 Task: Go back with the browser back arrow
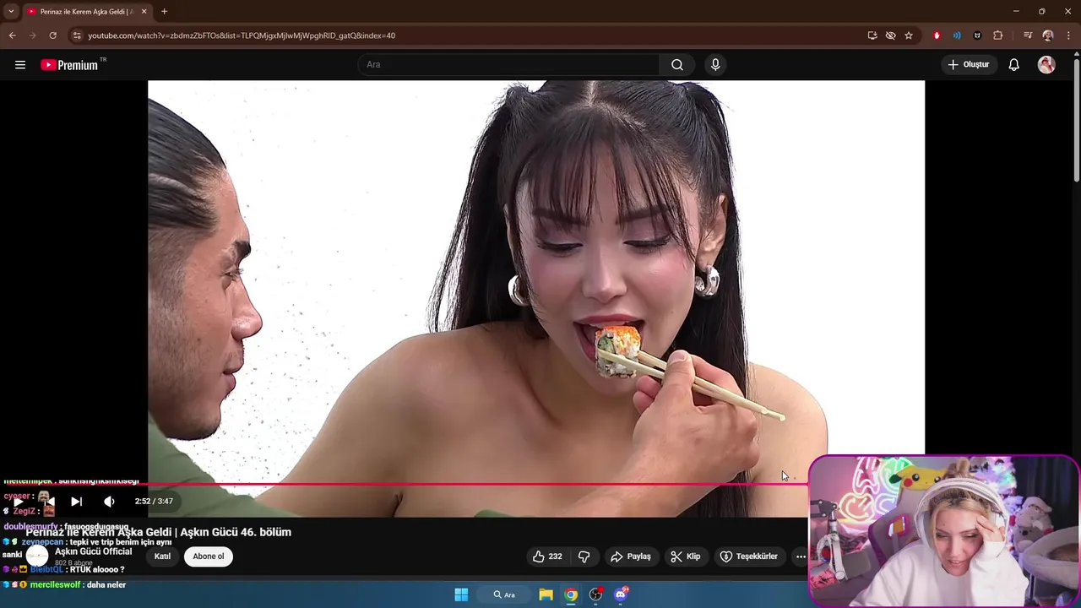(12, 35)
